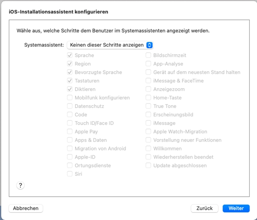Uncheck the Diktieren checkbox
Viewport: 257px width, 220px height.
(70, 89)
